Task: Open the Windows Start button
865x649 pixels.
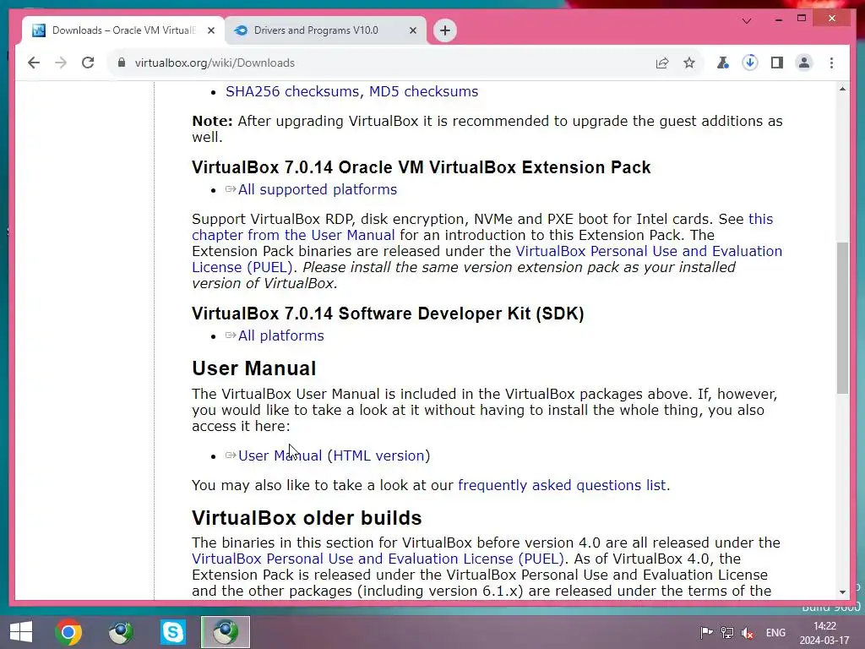Action: click(x=21, y=632)
